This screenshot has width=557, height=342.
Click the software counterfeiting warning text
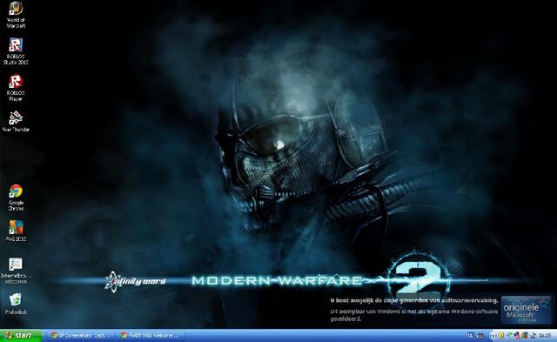coord(414,300)
